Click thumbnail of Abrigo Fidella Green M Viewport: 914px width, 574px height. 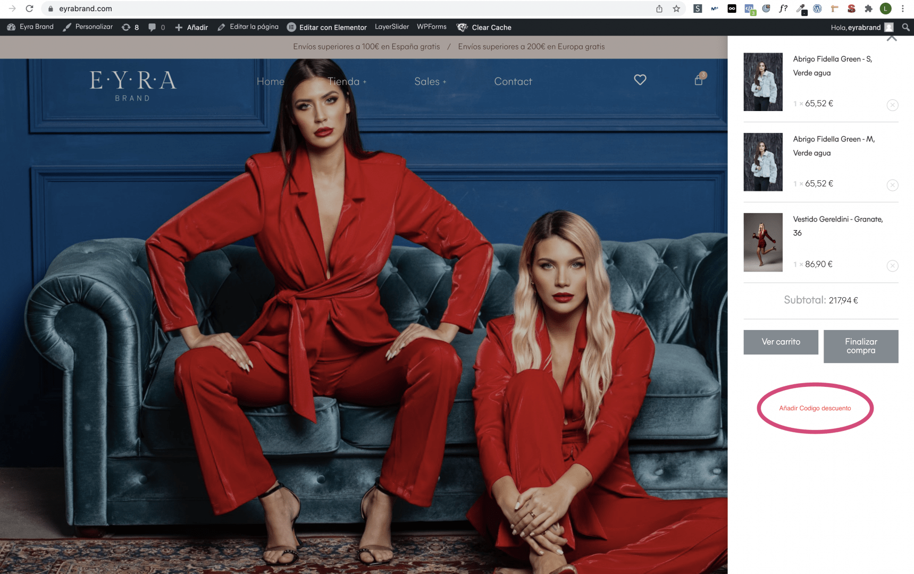click(763, 162)
